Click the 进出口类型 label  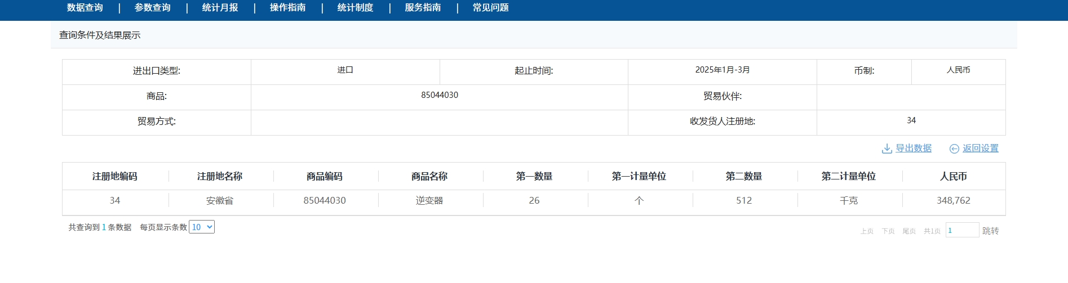(x=157, y=71)
